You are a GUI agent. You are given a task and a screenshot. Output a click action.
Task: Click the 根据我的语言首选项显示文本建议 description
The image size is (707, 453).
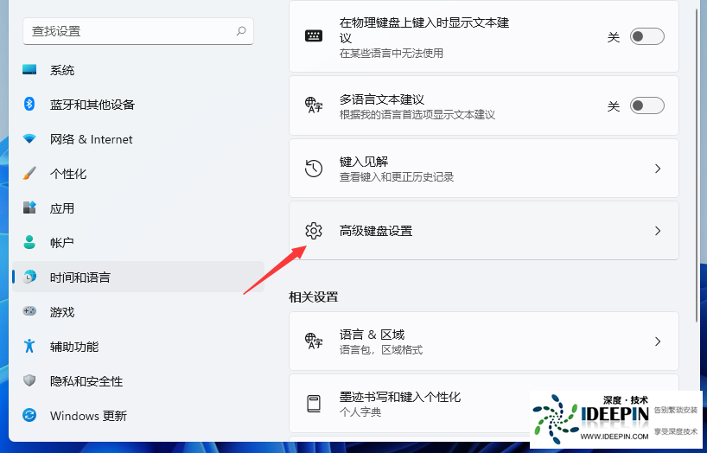[417, 115]
